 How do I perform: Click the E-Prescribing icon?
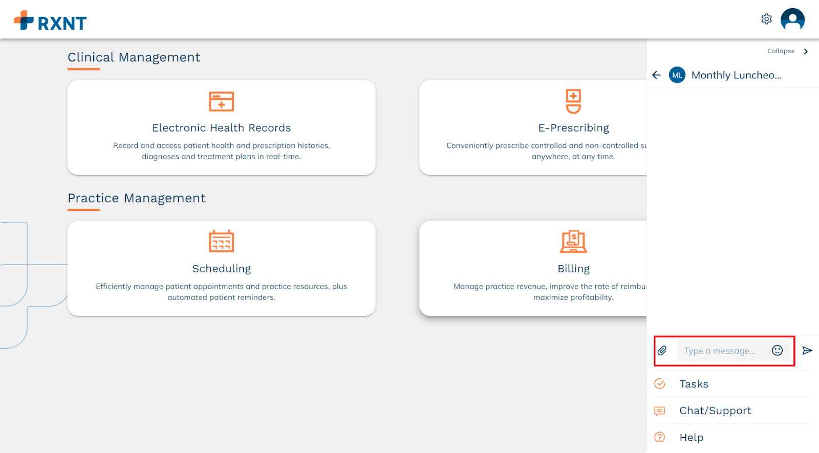point(573,101)
